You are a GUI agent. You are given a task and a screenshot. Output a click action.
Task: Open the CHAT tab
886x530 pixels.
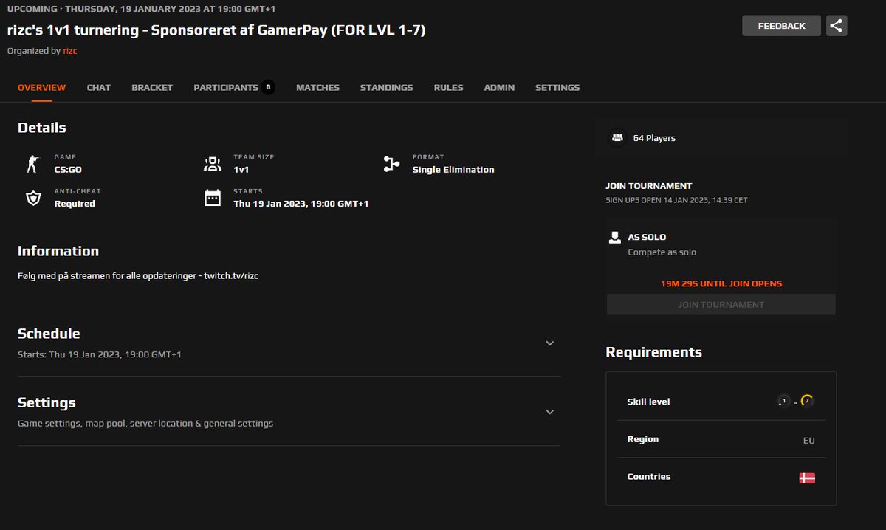[x=99, y=87]
